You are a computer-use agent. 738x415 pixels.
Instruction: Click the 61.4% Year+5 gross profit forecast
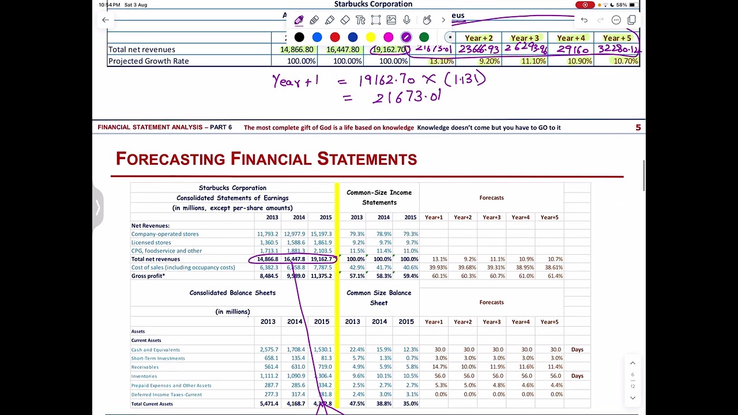click(x=555, y=276)
